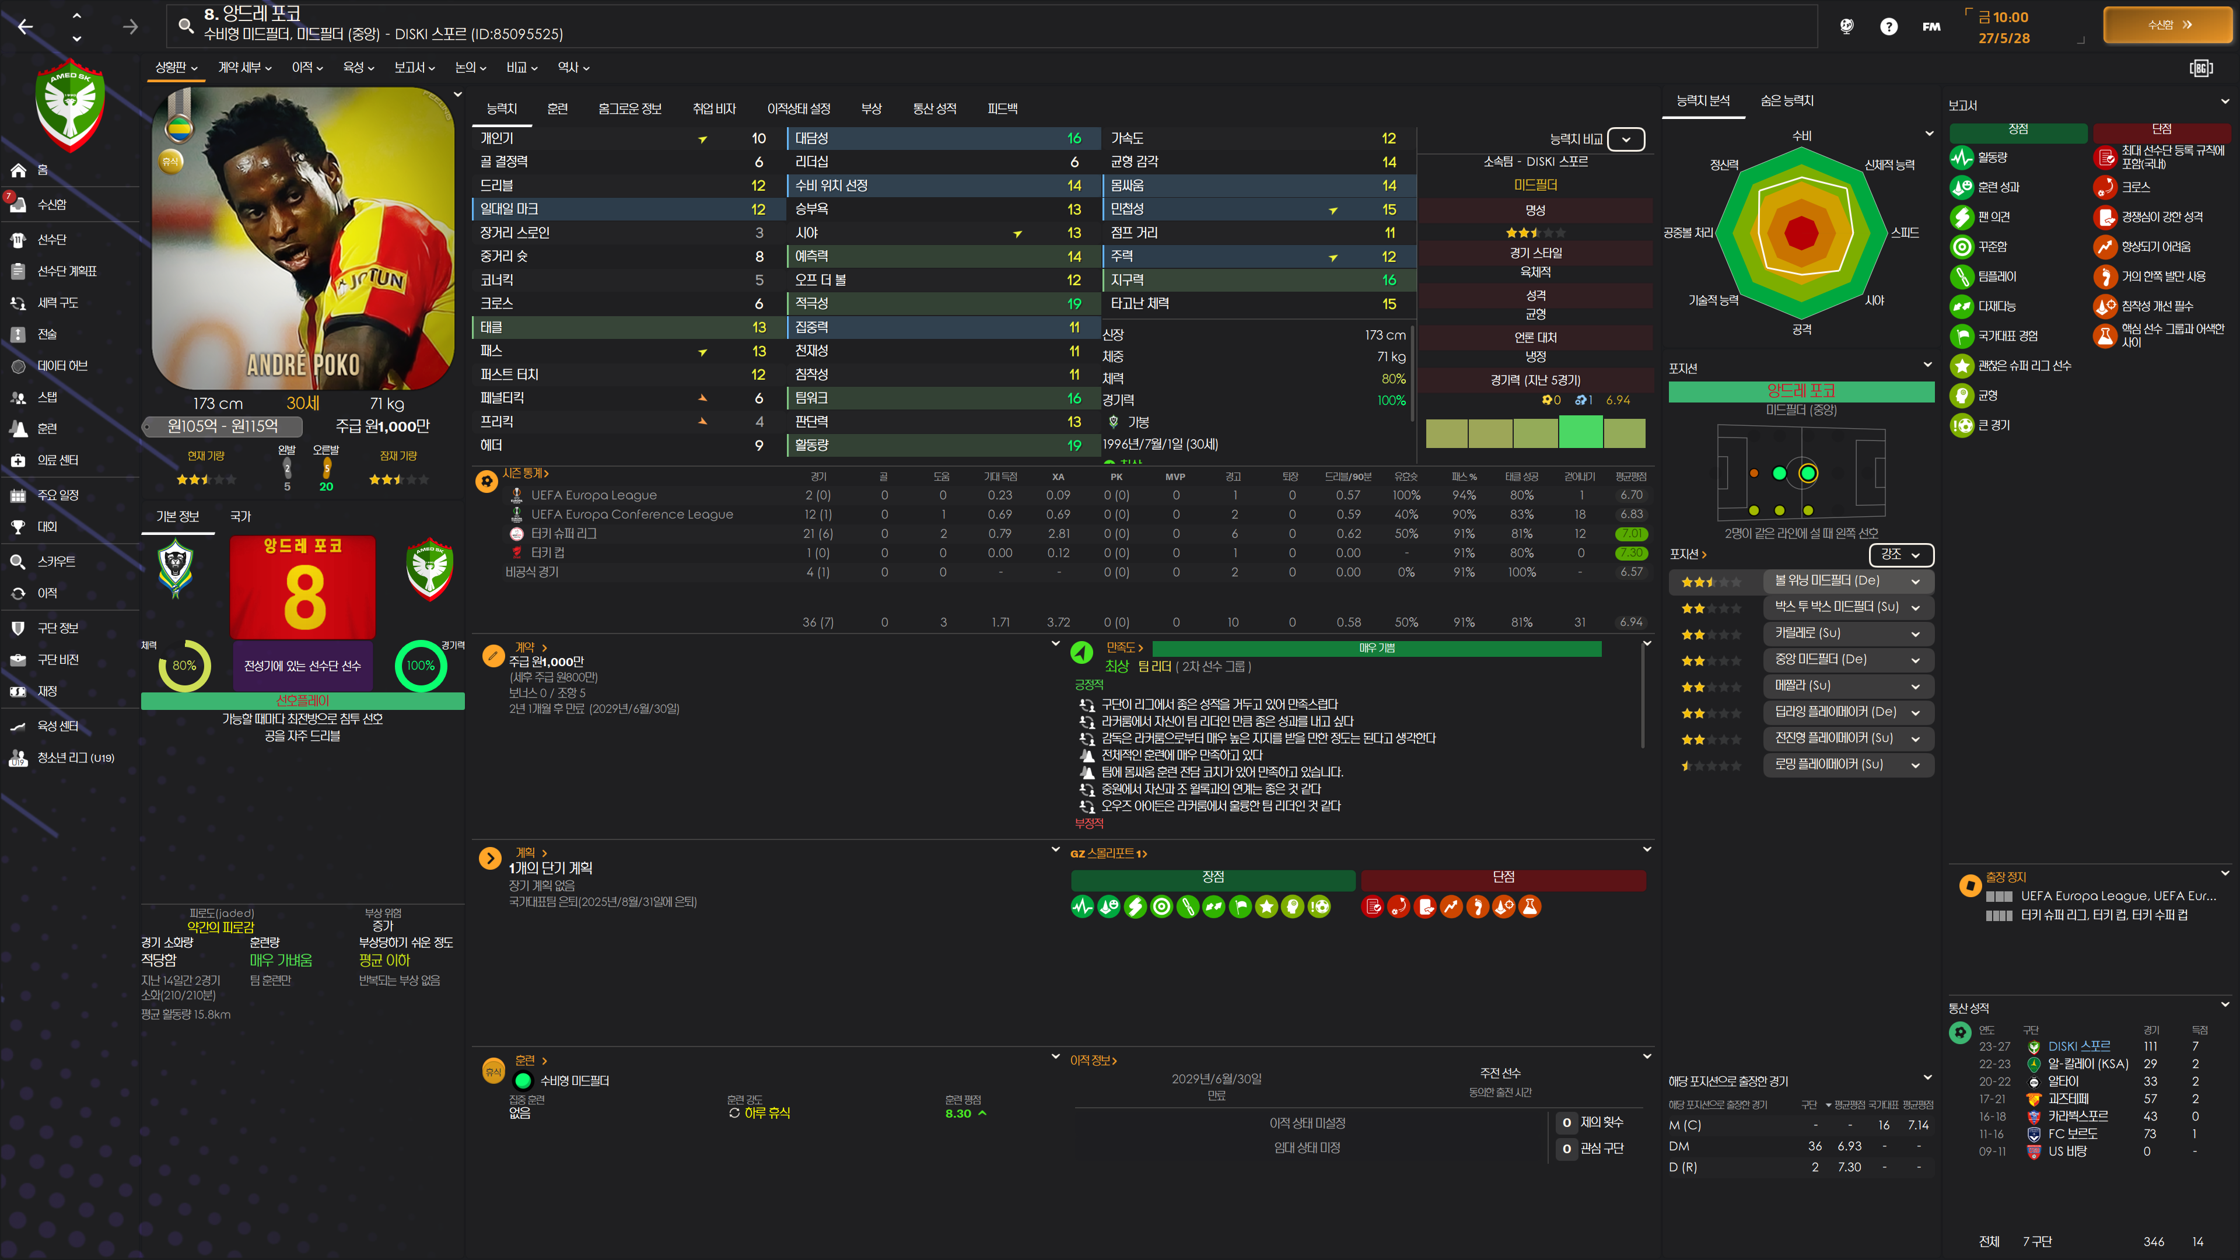Screen dimensions: 2240x1260
Task: Open the 능력치 비교 dropdown
Action: 1625,139
